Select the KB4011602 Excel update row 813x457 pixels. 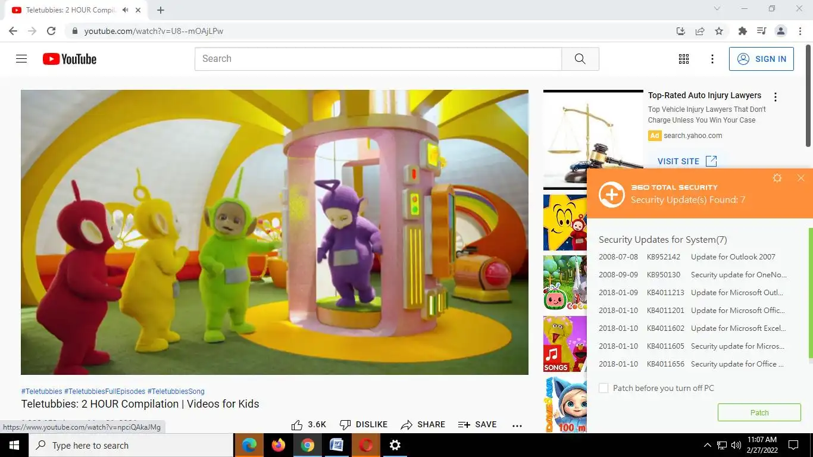coord(693,328)
